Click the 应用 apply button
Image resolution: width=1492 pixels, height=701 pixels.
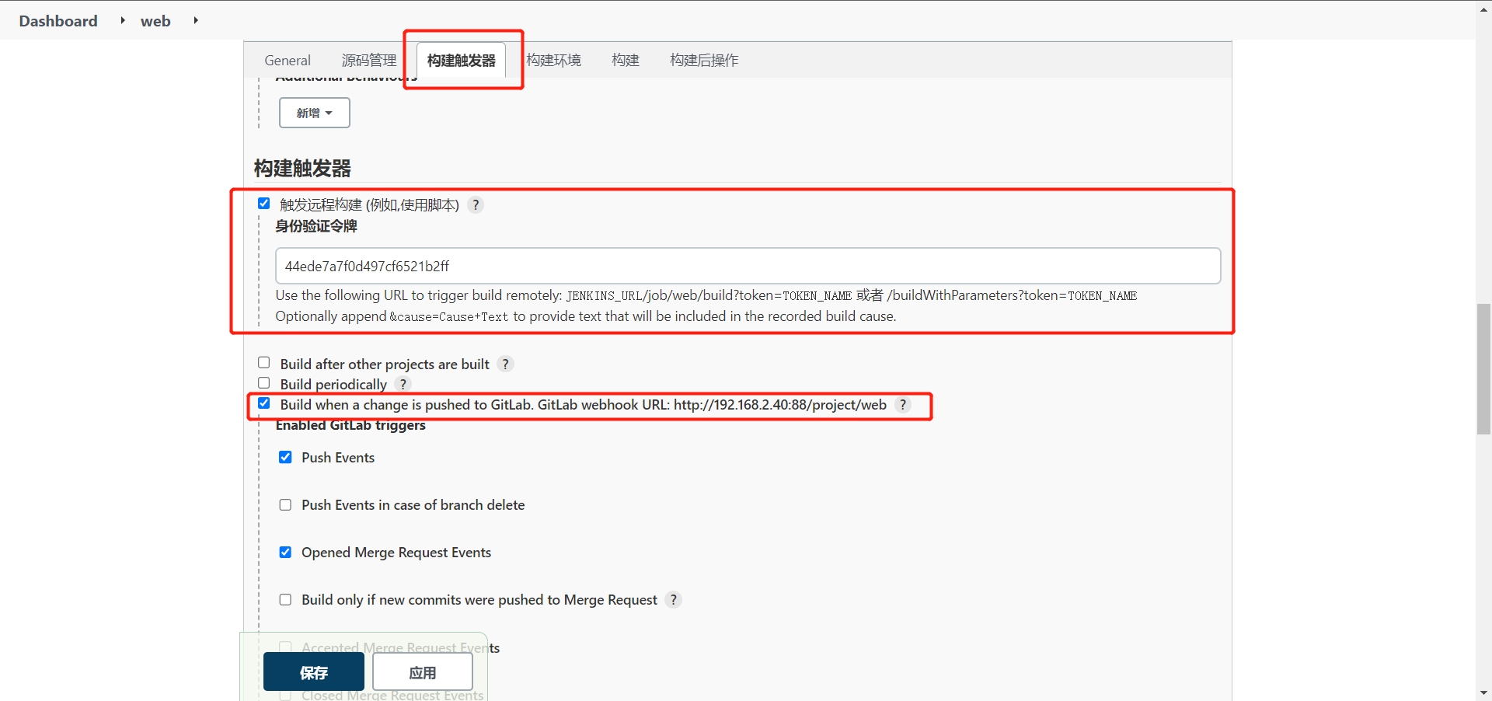423,672
